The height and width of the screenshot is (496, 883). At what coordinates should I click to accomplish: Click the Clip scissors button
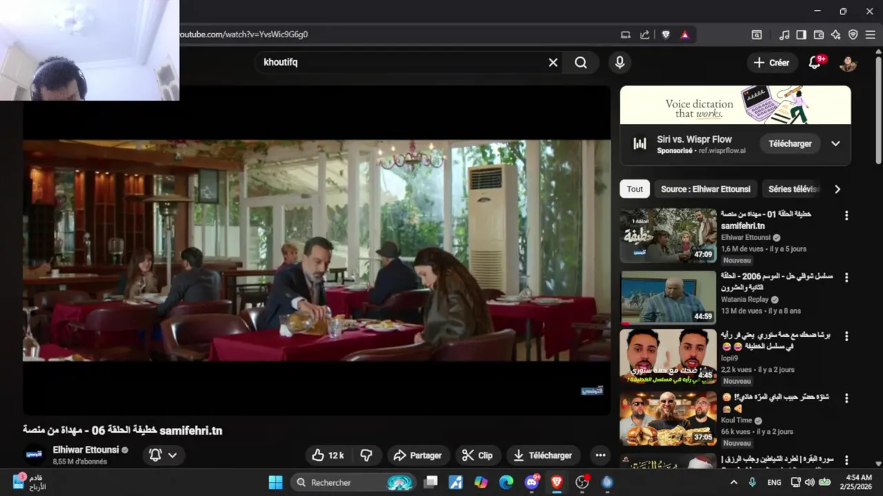pos(477,455)
